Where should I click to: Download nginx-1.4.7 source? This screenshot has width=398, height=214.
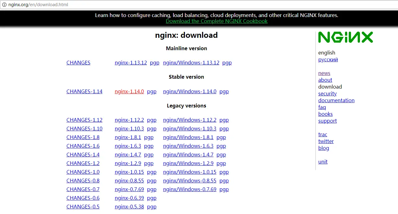(x=128, y=155)
